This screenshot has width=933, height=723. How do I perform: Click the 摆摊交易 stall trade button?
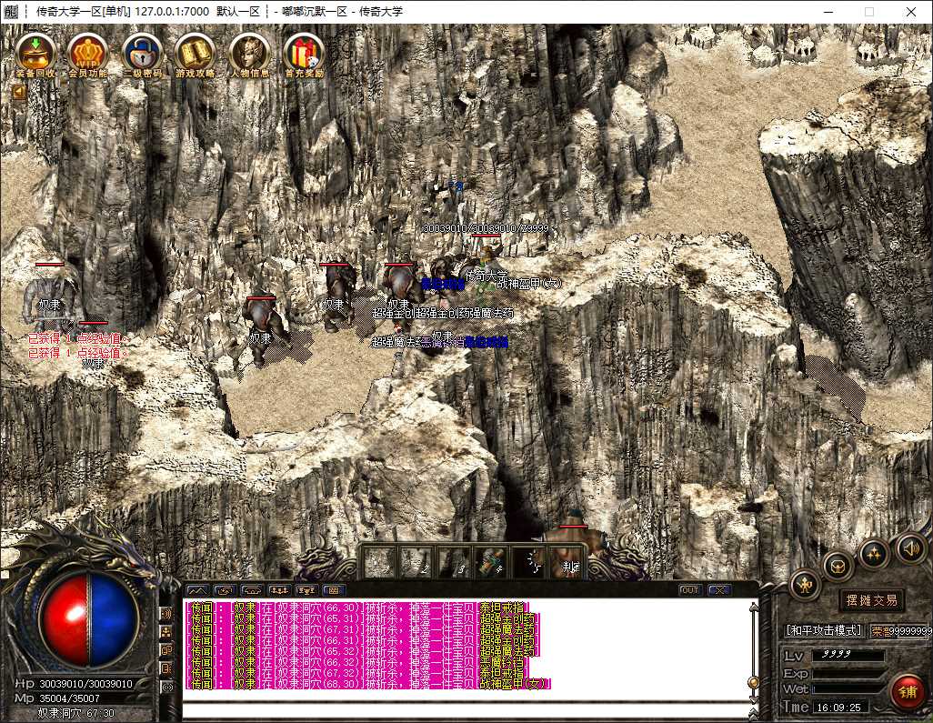point(872,600)
